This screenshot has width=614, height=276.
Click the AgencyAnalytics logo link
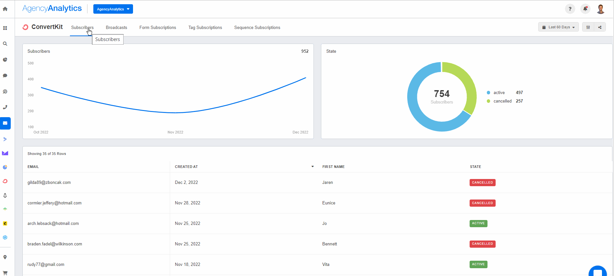coord(52,8)
